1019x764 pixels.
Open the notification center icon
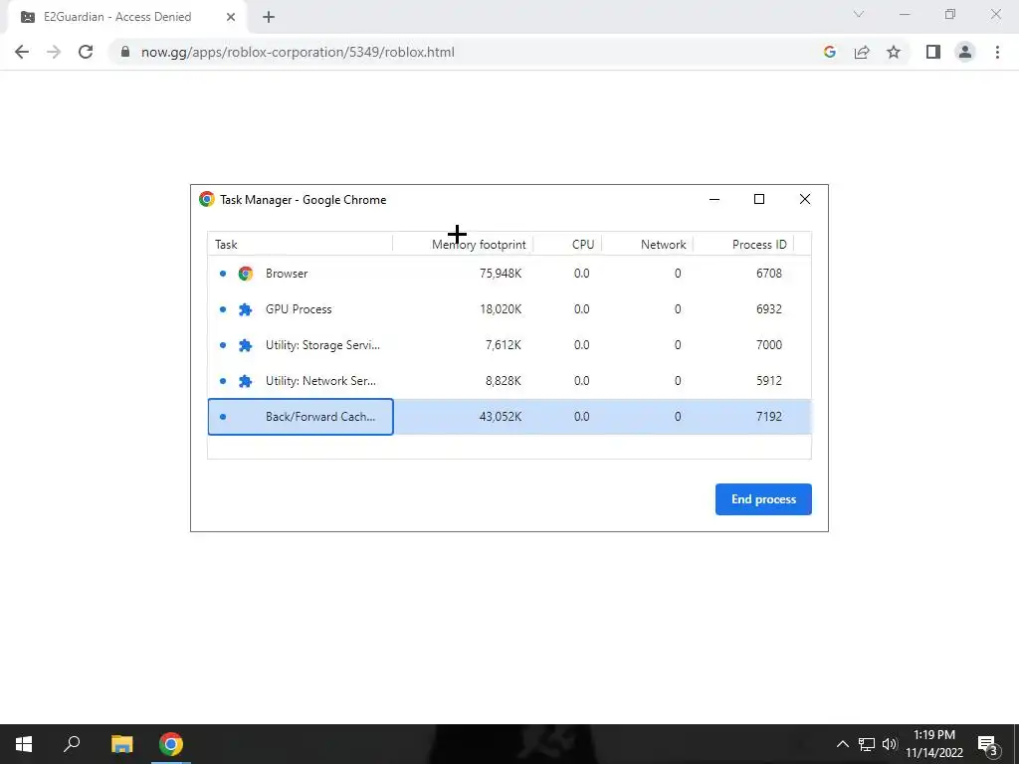[988, 744]
